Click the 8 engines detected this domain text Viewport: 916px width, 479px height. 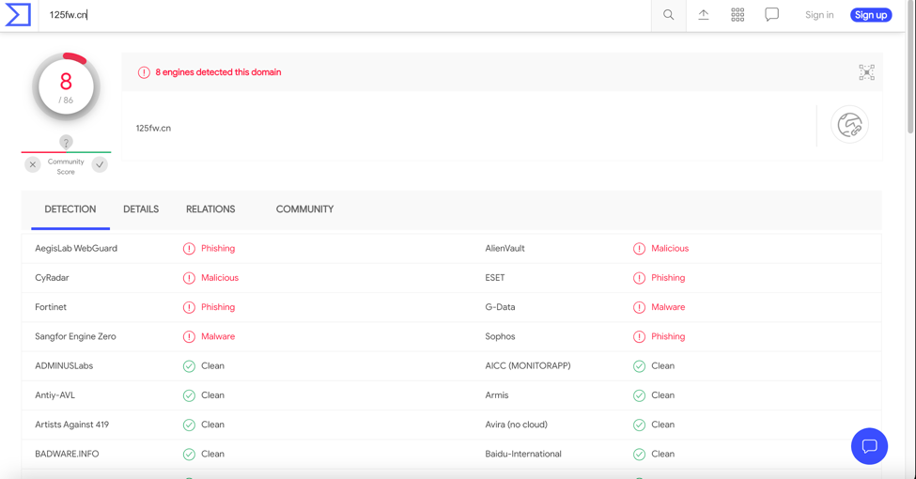[218, 72]
